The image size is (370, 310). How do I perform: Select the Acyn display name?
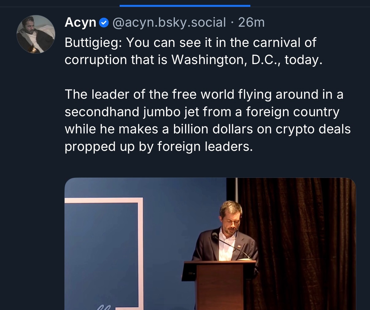tap(81, 22)
